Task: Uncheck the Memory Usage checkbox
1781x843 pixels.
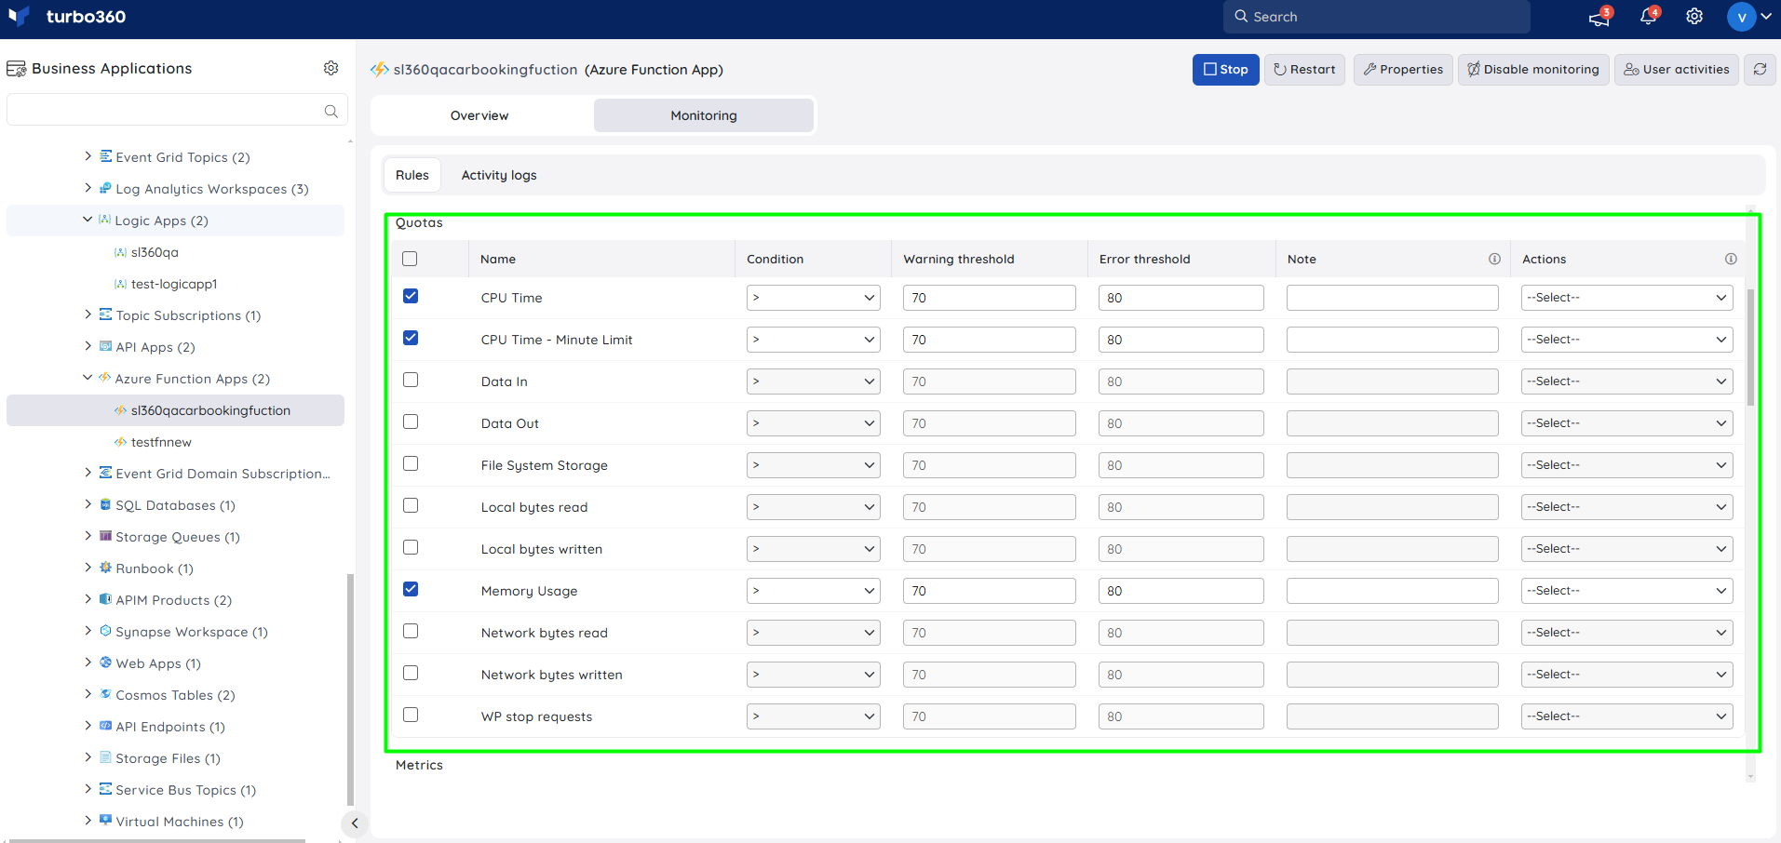Action: click(x=411, y=589)
